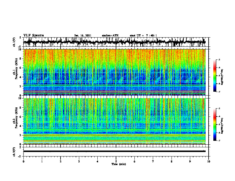
Task: Click time axis tick label "0"
Action: pos(23,161)
